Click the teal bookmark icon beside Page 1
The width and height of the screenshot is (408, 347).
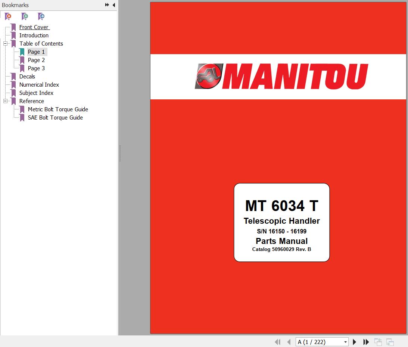22,52
